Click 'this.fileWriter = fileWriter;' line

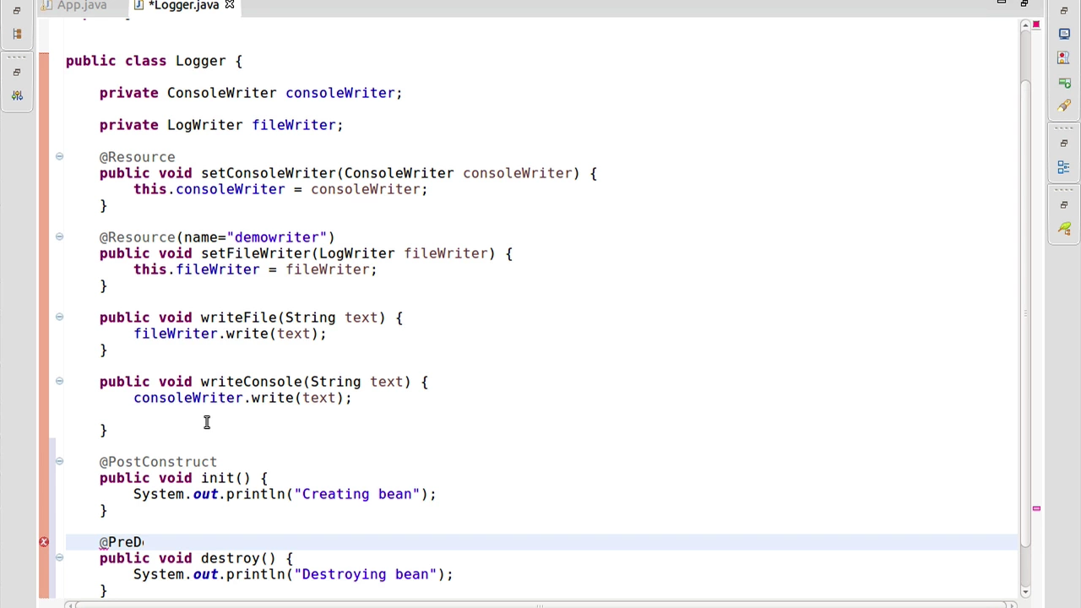255,269
